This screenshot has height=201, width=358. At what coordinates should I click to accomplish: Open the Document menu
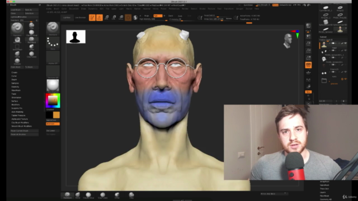pos(74,9)
